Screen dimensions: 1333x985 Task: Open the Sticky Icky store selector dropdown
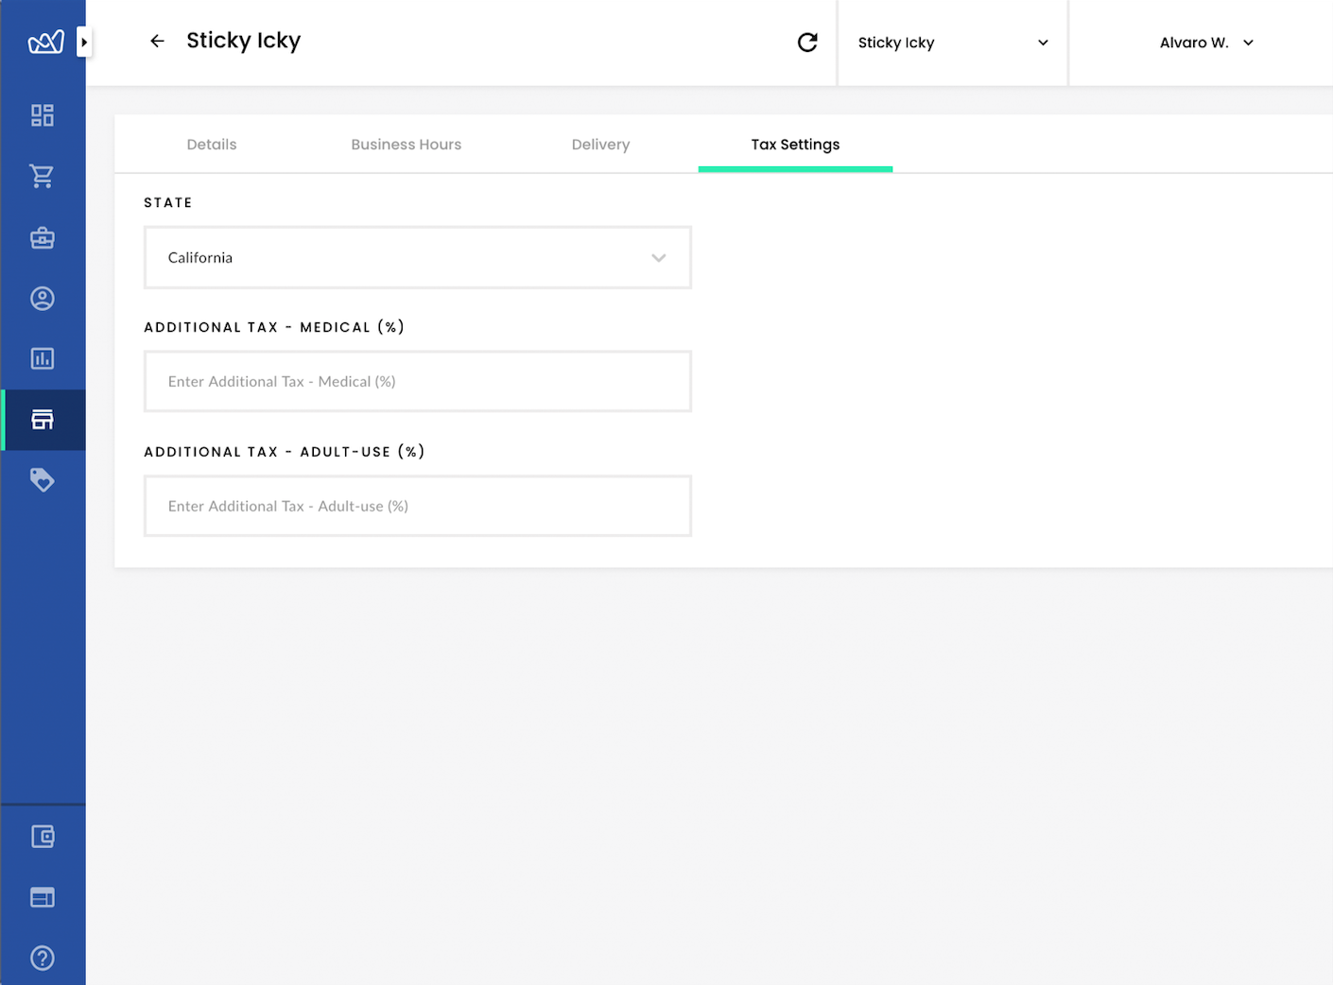[x=952, y=43]
